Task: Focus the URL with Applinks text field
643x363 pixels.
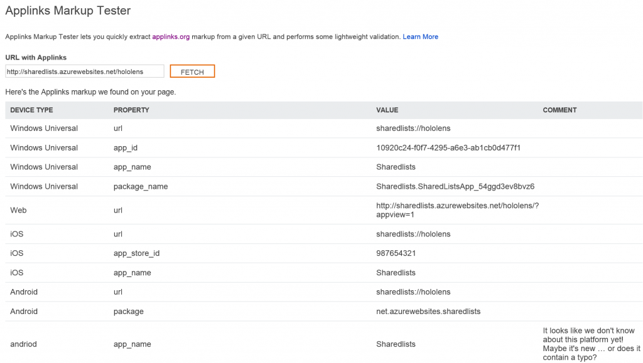Action: 84,71
